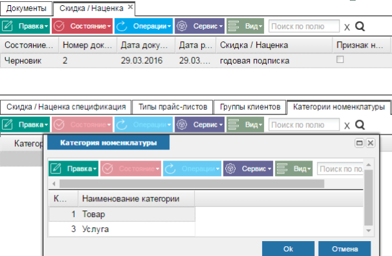Click the Номер док... column header
Viewport: 392px width, 256px height.
[x=88, y=45]
